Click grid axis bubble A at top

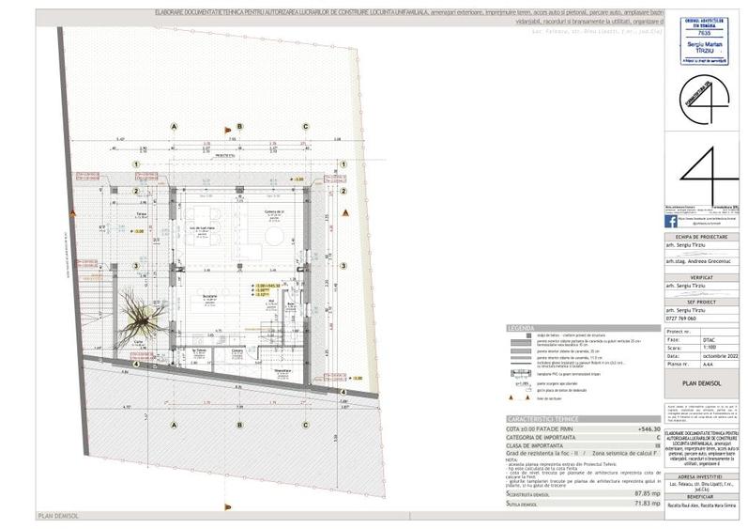pos(174,125)
